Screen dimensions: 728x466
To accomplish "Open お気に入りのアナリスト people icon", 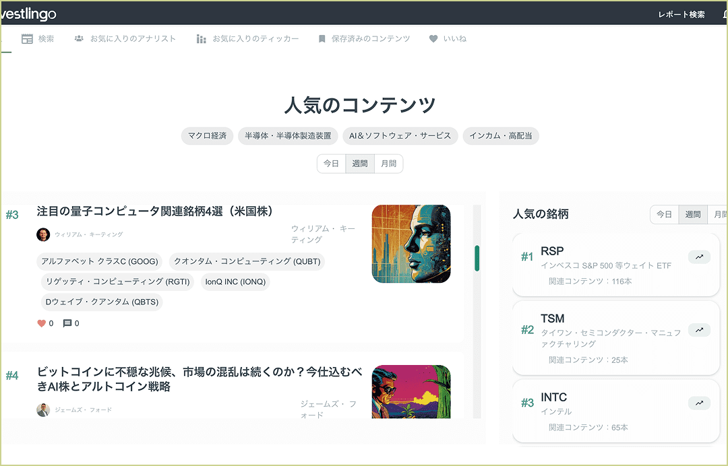I will click(78, 38).
